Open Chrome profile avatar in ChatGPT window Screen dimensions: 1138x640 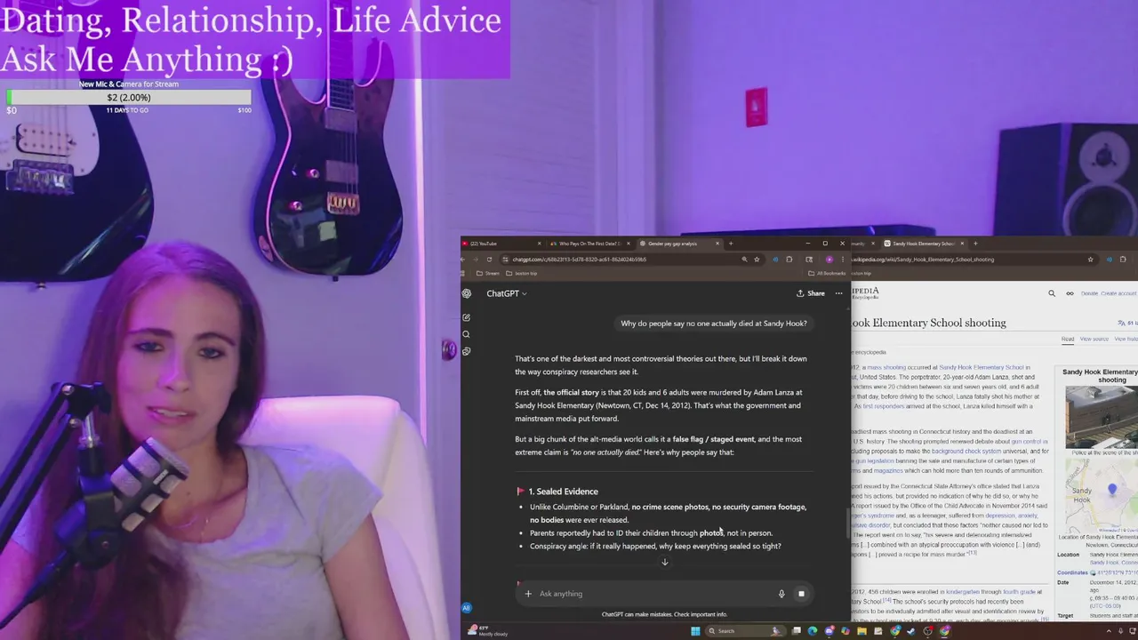coord(829,260)
